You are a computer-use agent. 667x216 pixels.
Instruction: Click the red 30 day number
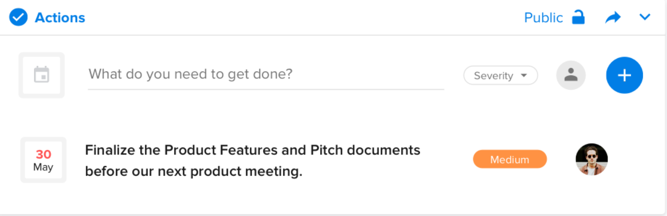(43, 155)
